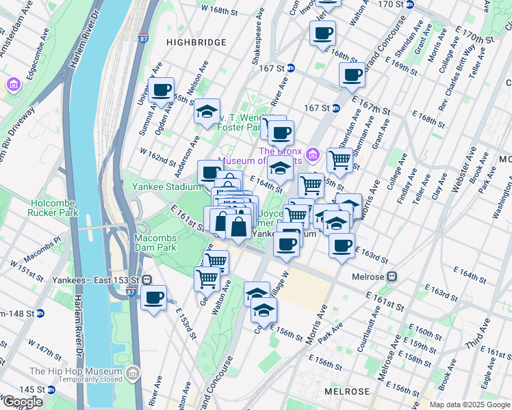Click the 170 St subway icon
Image resolution: width=512 pixels, height=410 pixels.
[x=410, y=4]
